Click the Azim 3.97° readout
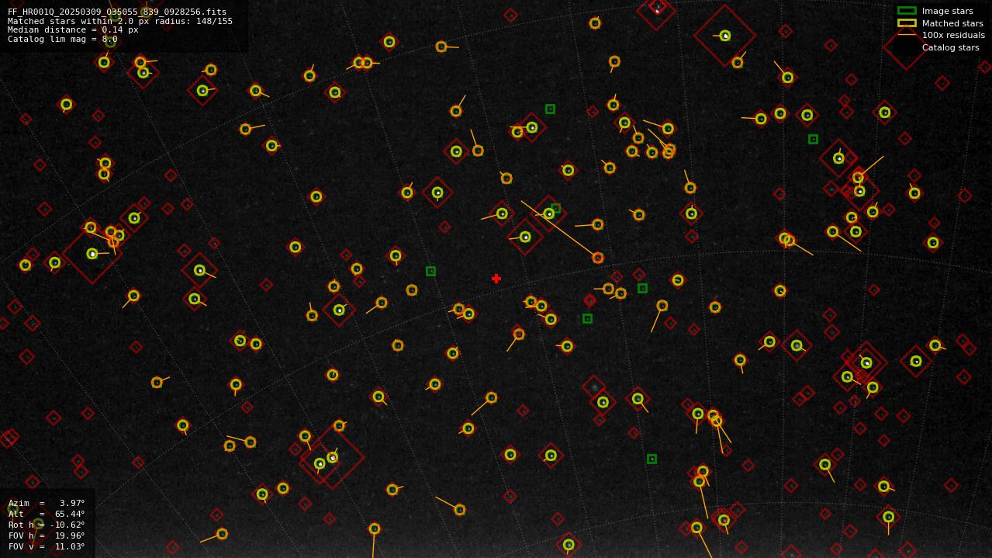Screen dimensions: 992x558 click(x=47, y=503)
